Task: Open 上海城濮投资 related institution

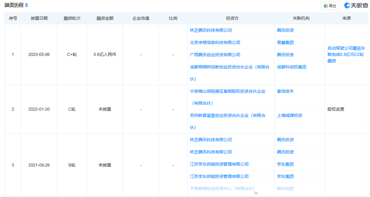Action: tap(289, 115)
